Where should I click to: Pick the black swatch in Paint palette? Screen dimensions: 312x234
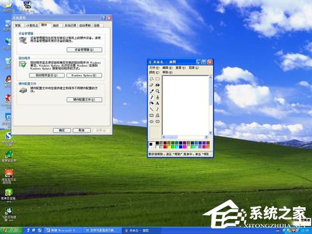coord(157,143)
